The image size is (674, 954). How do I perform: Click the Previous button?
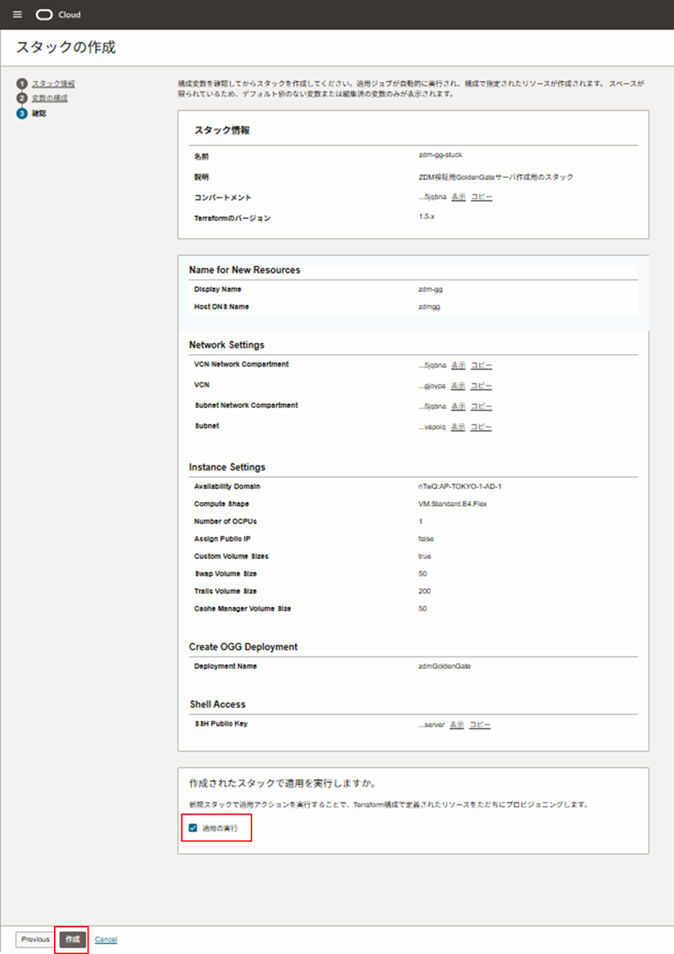coord(35,940)
